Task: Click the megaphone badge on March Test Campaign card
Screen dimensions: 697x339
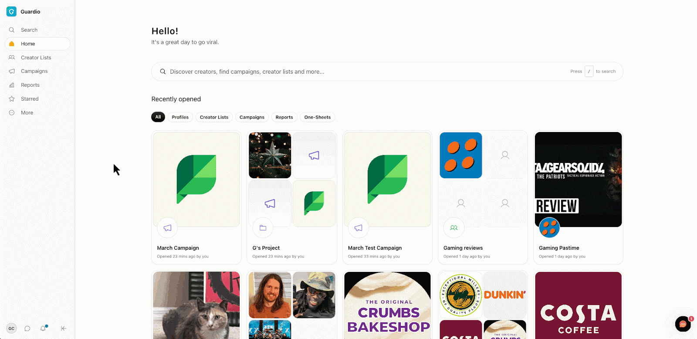Action: [x=358, y=227]
